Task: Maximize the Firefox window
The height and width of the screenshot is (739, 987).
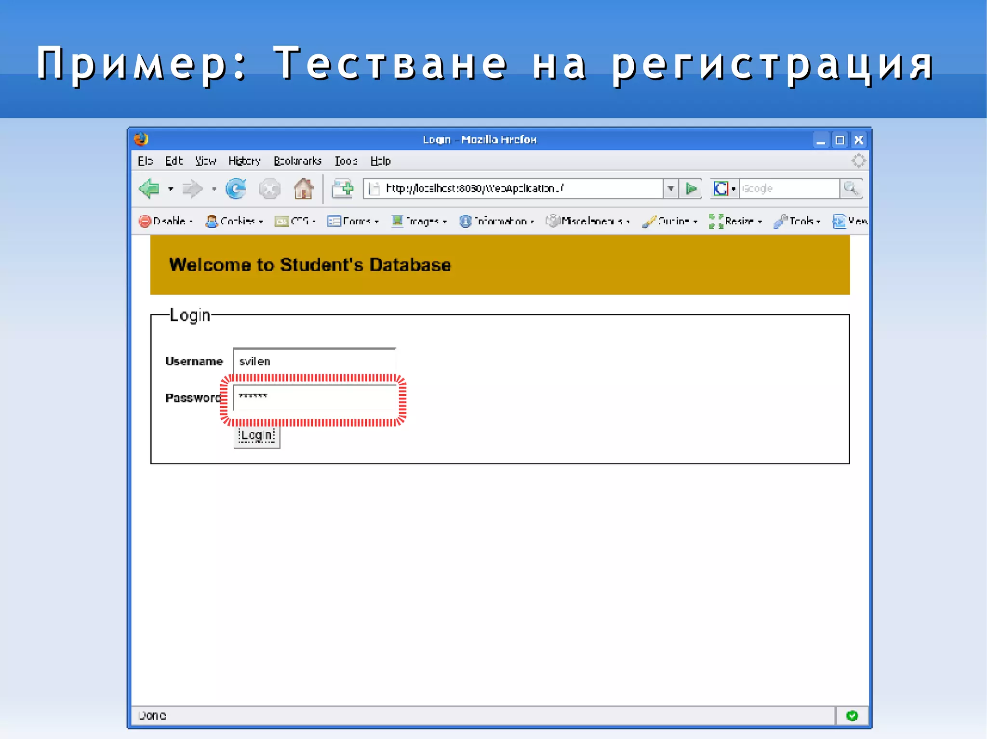Action: pos(840,140)
